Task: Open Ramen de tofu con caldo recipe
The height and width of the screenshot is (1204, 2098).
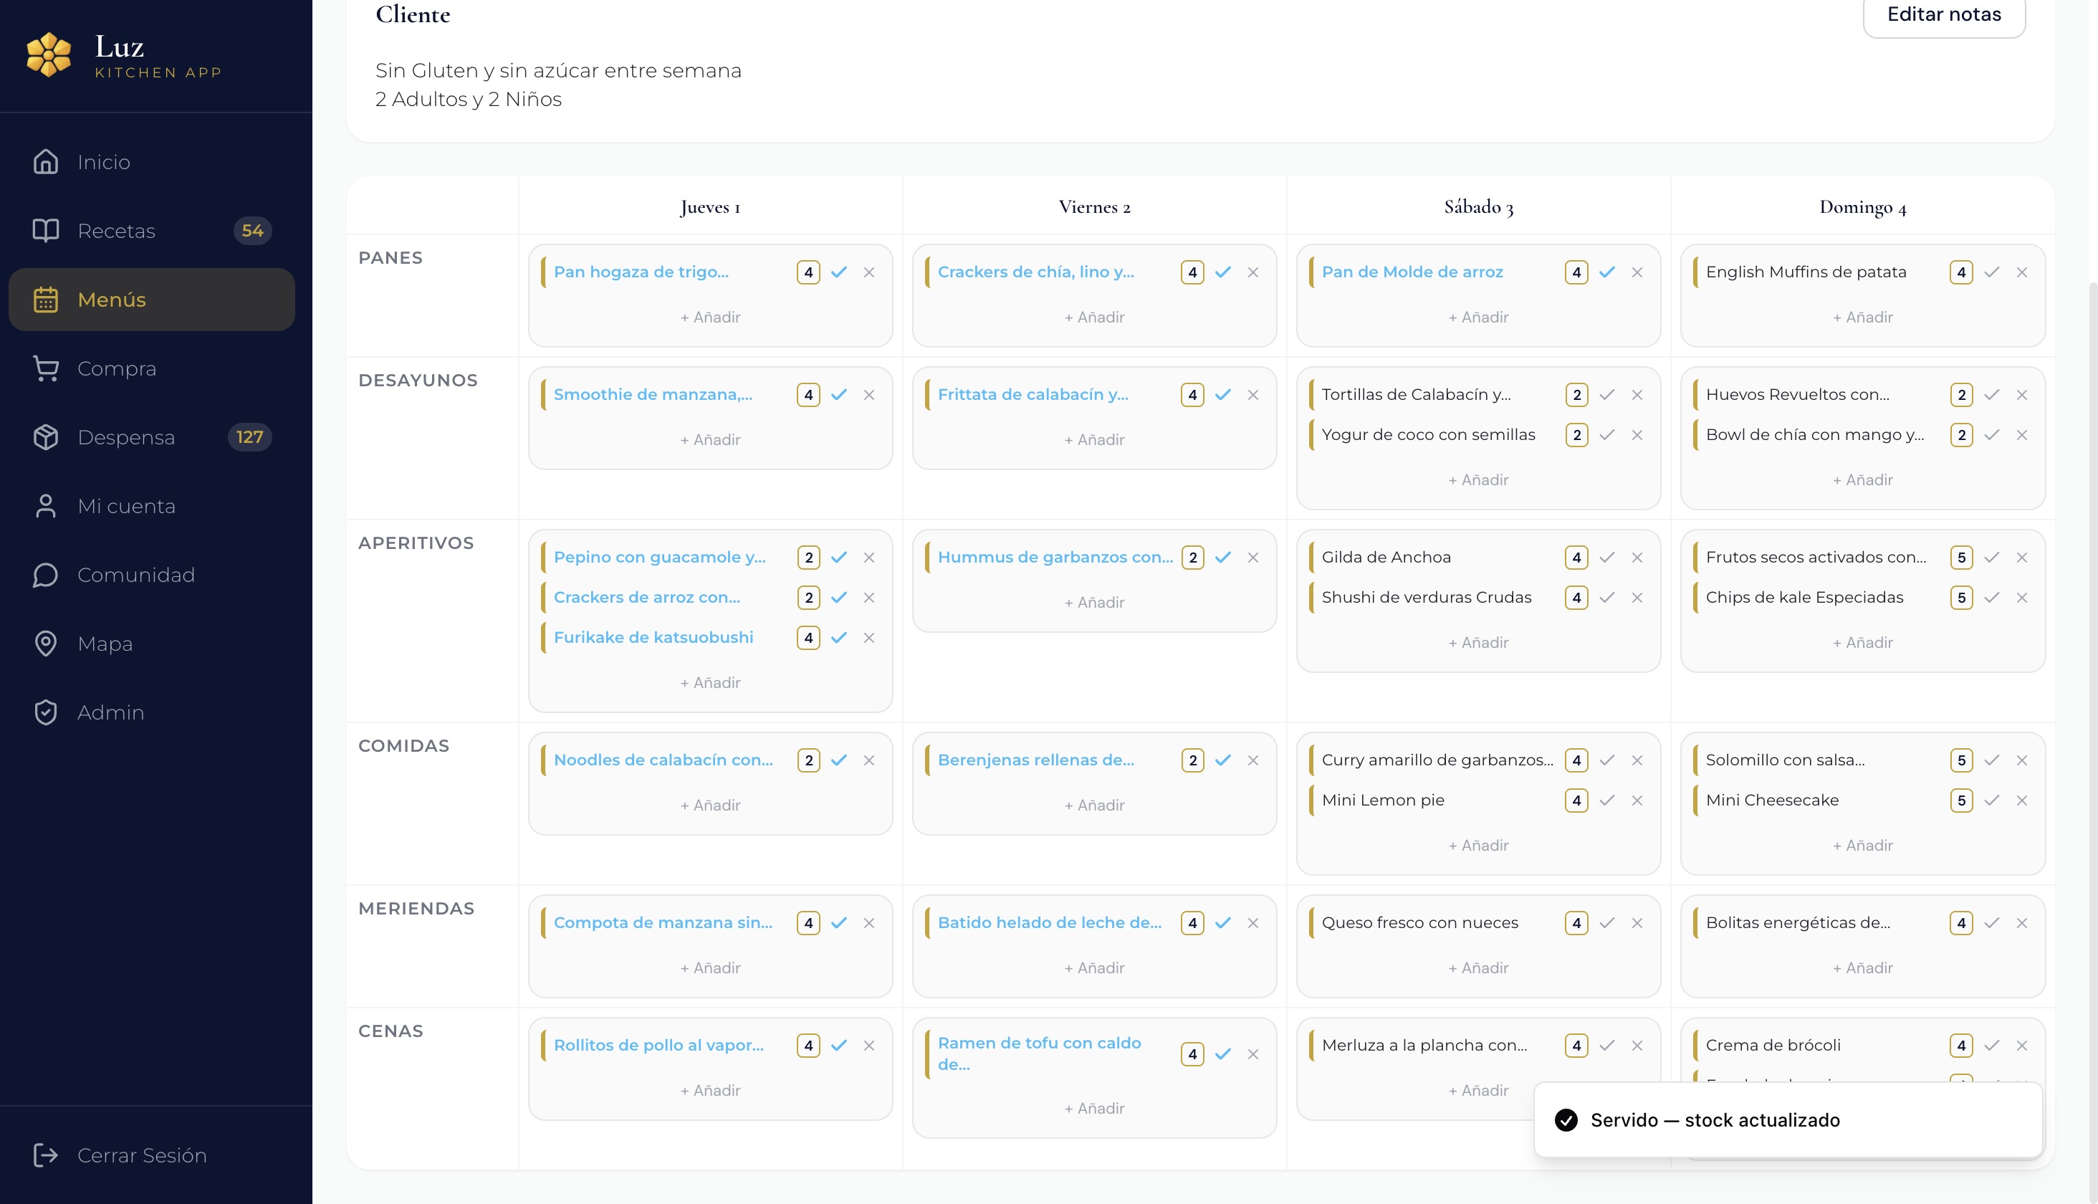Action: [1039, 1053]
